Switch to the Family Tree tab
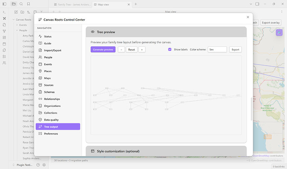Image resolution: width=287 pixels, height=169 pixels. point(73,4)
